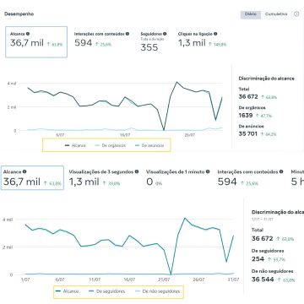
Task: Switch to the Cumulativo view
Action: pyautogui.click(x=276, y=14)
